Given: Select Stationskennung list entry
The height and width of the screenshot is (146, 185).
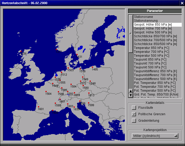Looking at the screenshot, I should tap(146, 21).
